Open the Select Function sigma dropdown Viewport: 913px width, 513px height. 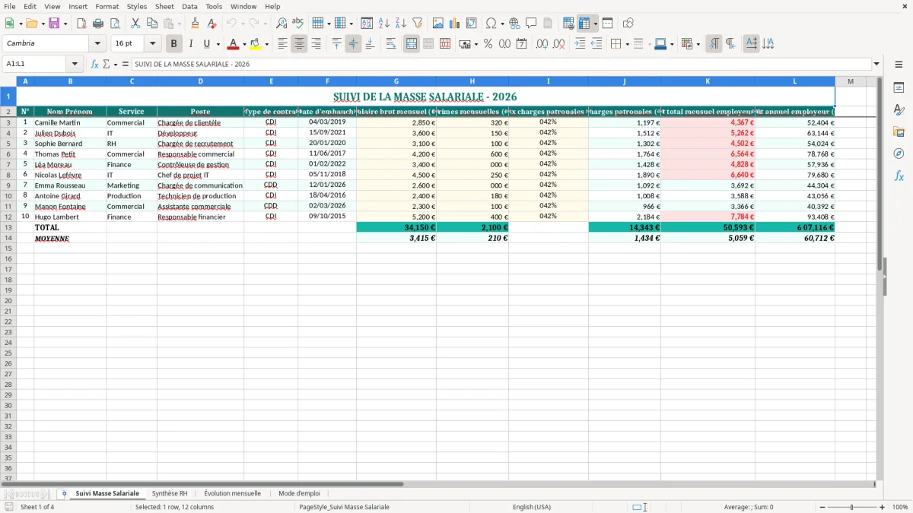tap(115, 64)
